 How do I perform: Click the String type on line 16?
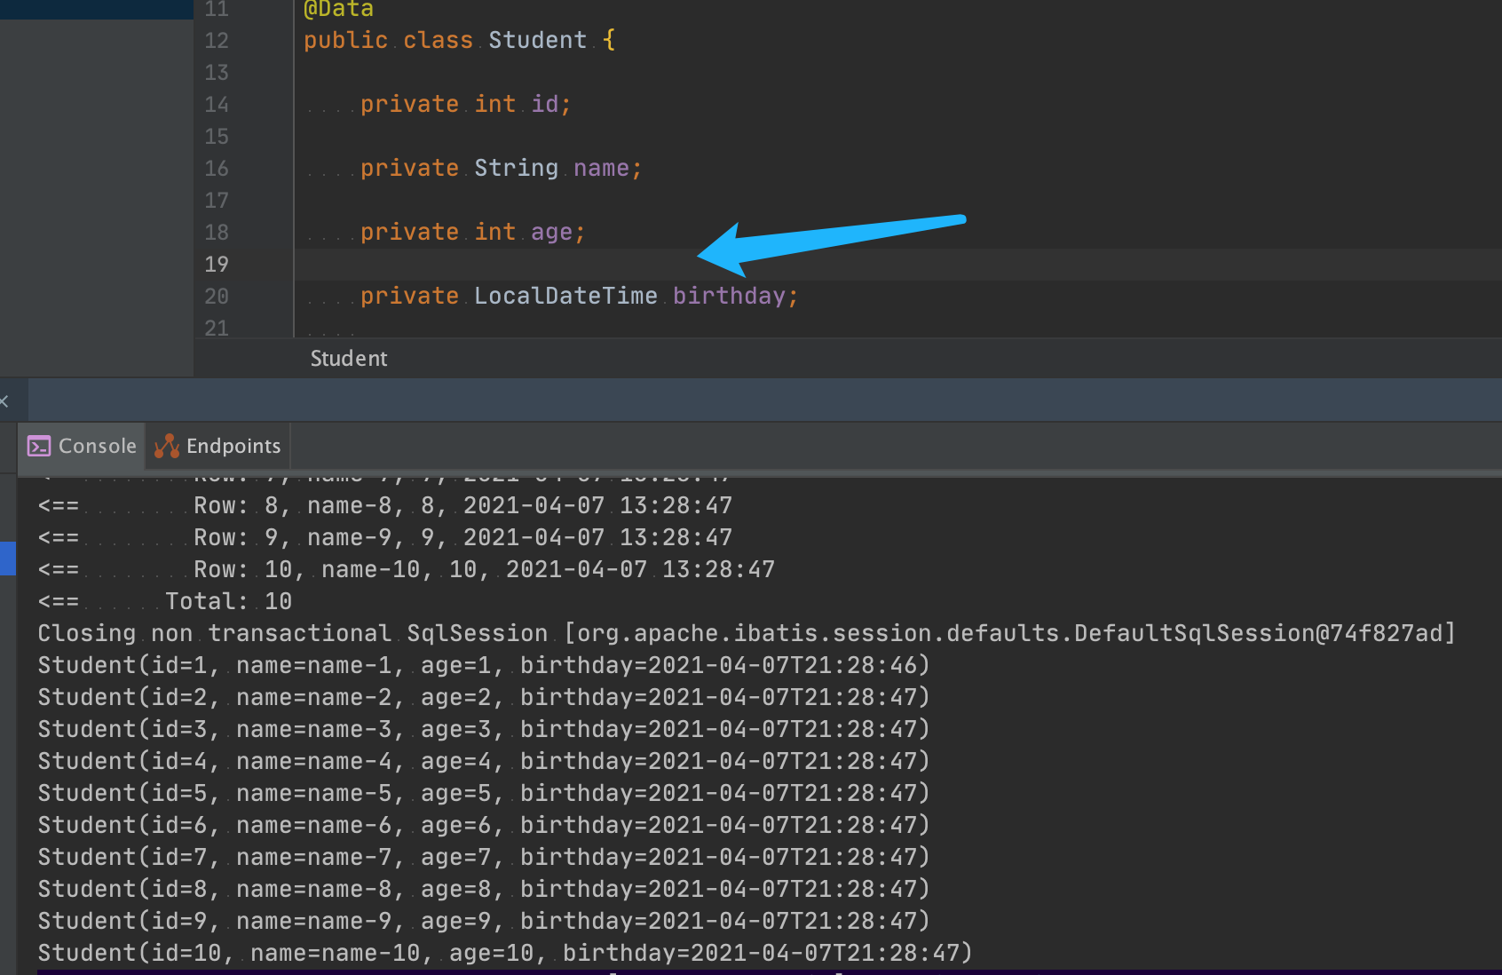(x=516, y=169)
